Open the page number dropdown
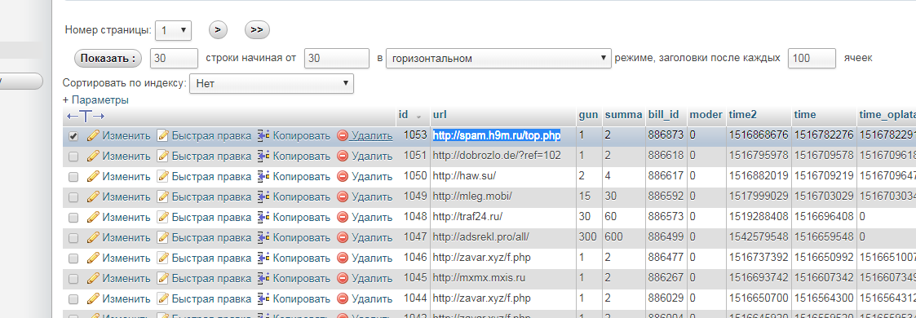The height and width of the screenshot is (318, 916). 174,29
